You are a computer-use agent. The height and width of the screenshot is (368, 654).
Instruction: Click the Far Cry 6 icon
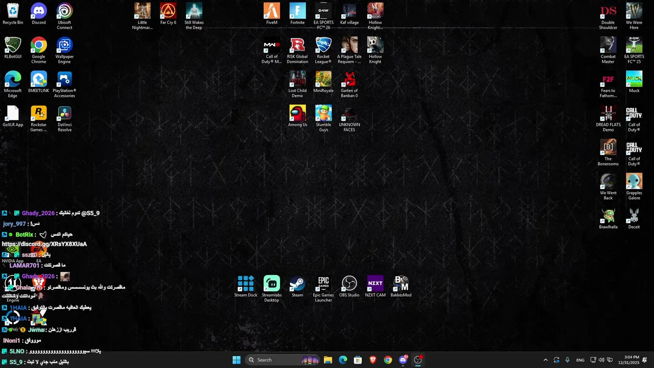point(168,14)
